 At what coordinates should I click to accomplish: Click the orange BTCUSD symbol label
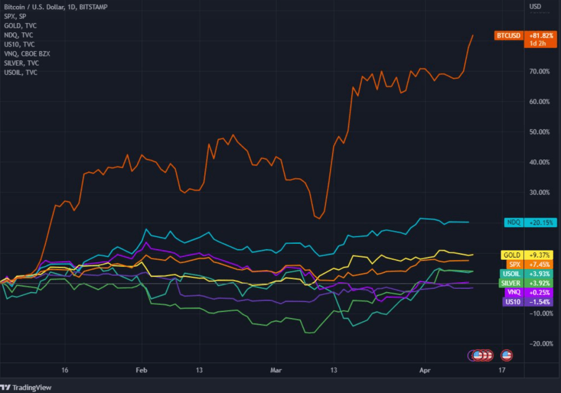[509, 36]
